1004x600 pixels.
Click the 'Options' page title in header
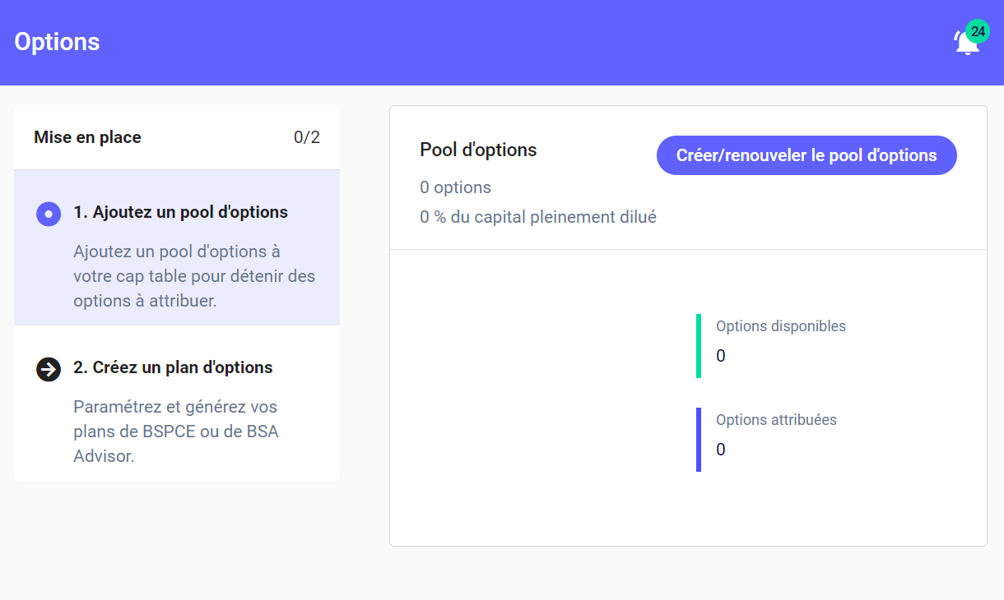(x=57, y=42)
